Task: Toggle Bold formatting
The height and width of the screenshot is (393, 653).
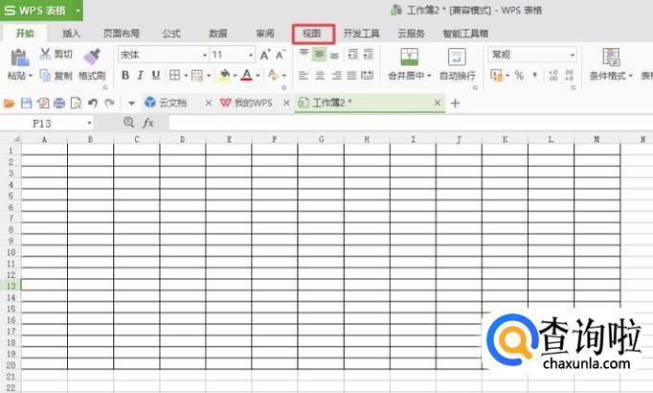Action: click(124, 76)
